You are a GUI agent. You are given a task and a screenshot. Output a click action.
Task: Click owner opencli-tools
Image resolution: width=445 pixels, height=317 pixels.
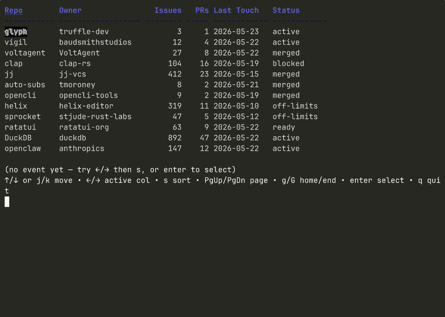[x=88, y=95]
